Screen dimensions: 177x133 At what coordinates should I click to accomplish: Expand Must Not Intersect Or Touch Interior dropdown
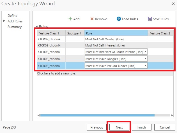(145, 52)
